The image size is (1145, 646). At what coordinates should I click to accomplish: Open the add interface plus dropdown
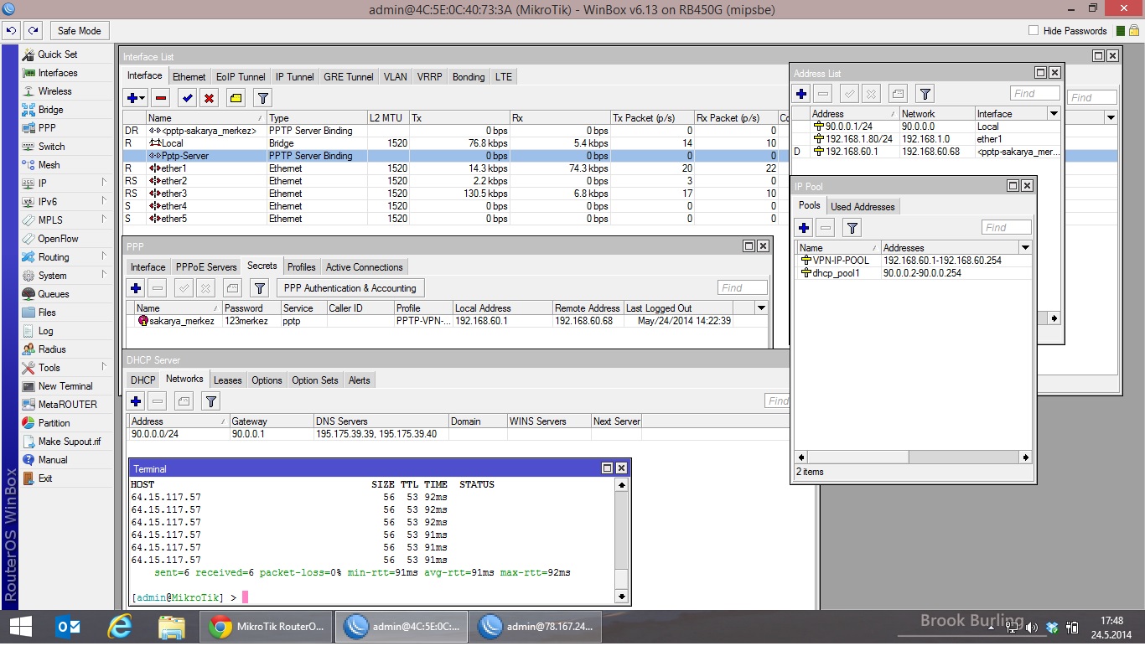[x=136, y=99]
